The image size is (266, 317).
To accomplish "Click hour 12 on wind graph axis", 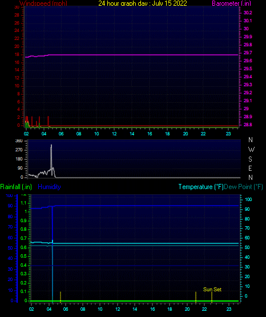I will 114,134.
